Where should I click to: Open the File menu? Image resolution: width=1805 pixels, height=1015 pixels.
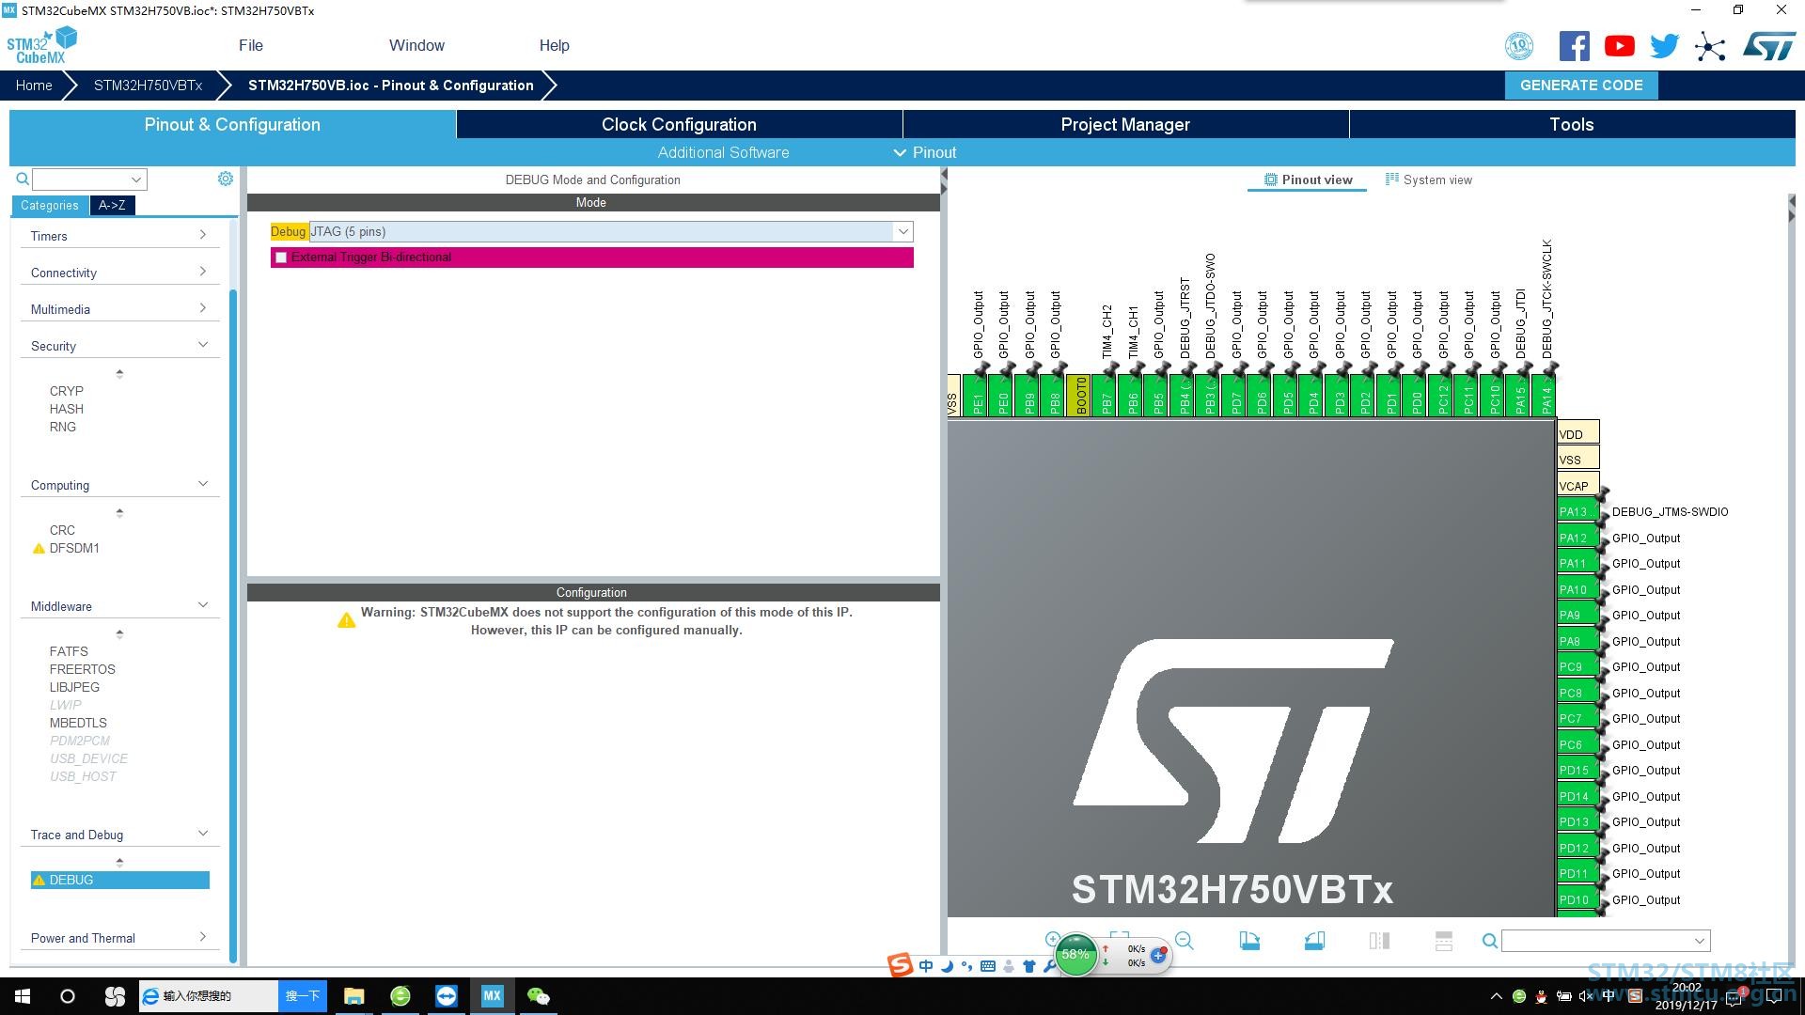pyautogui.click(x=251, y=45)
